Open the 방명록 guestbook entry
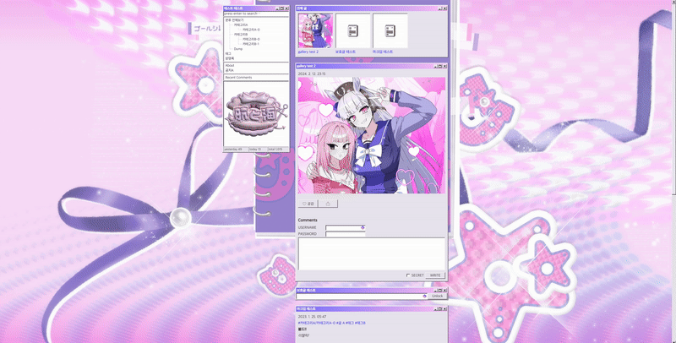 (229, 58)
